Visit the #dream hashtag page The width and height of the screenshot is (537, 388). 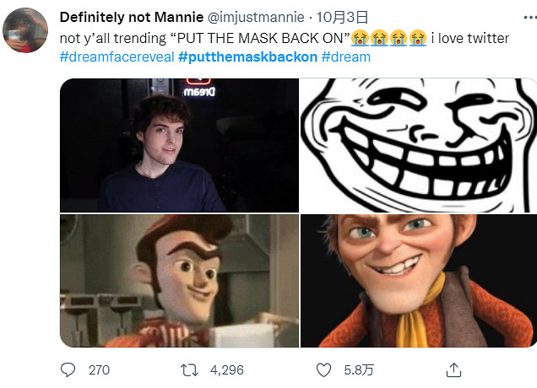[346, 57]
